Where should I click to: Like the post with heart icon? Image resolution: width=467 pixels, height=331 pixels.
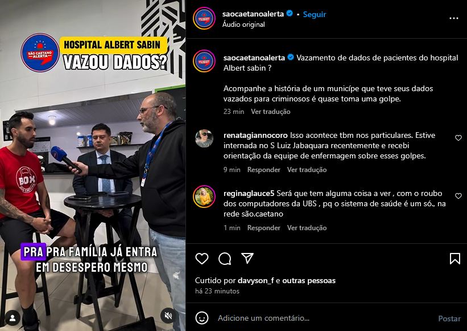[201, 259]
